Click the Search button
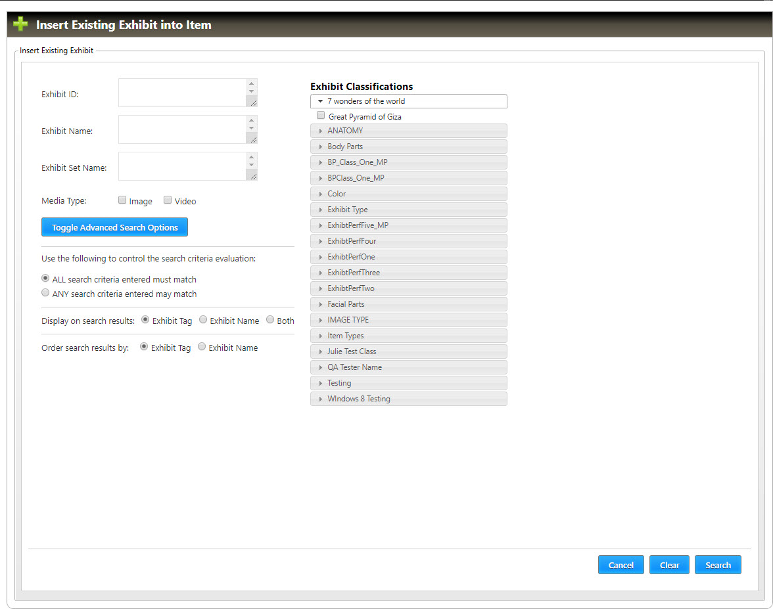The width and height of the screenshot is (773, 609). [x=718, y=565]
